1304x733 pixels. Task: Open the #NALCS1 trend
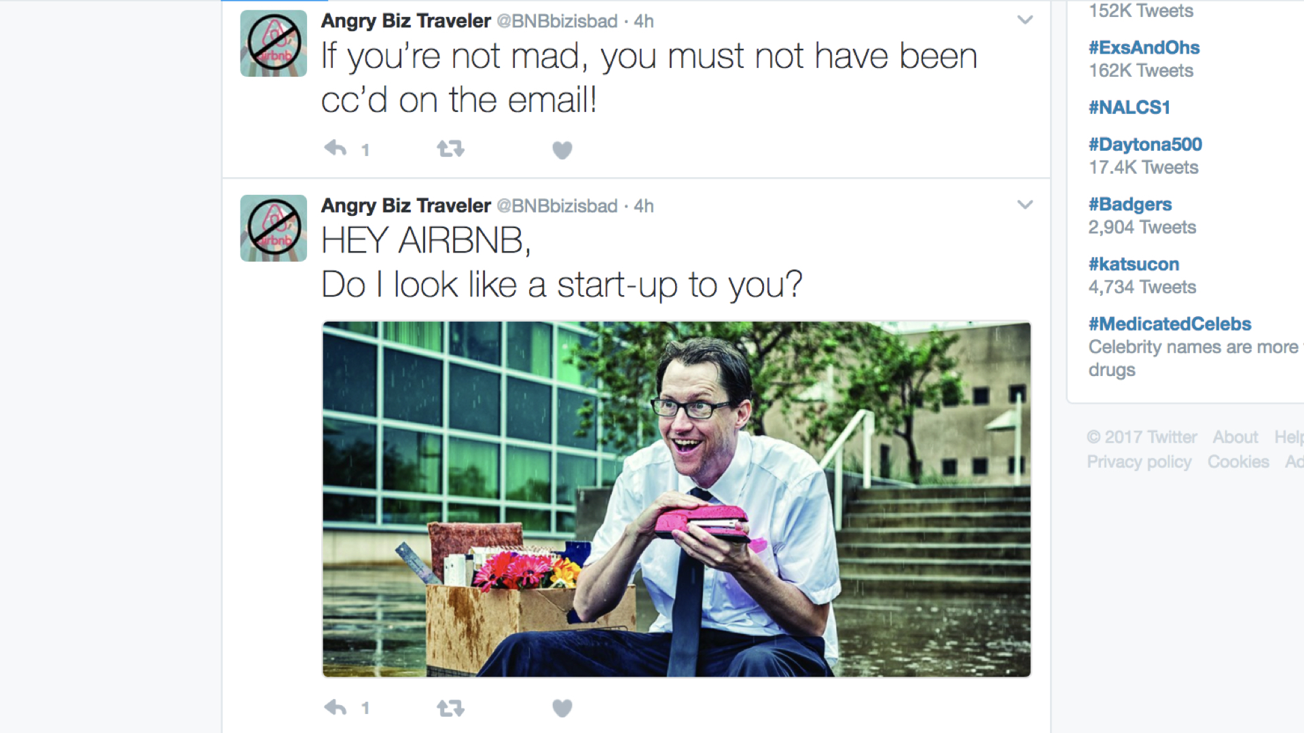pyautogui.click(x=1129, y=107)
